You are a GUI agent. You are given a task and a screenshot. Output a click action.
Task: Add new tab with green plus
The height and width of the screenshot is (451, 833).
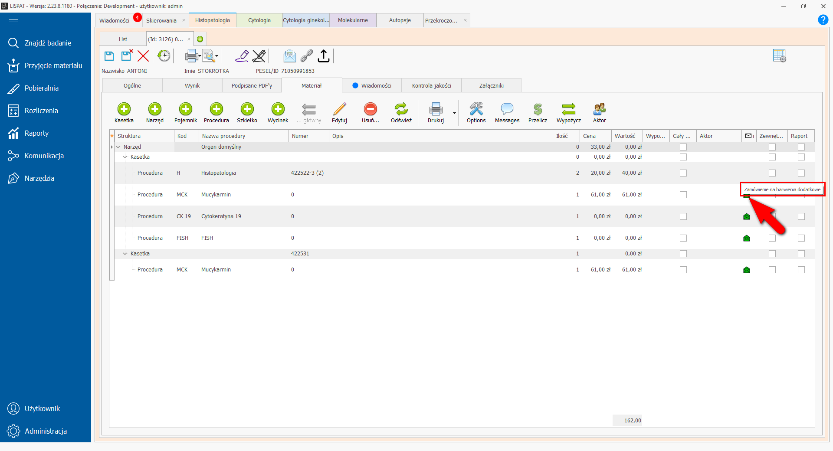tap(200, 39)
